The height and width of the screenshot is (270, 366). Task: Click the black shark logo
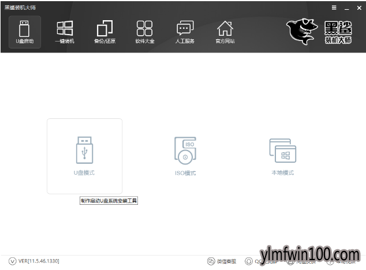pyautogui.click(x=302, y=32)
